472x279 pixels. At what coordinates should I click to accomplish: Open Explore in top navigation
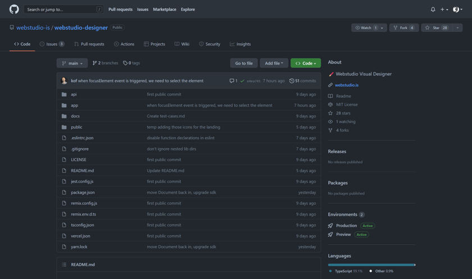[188, 10]
